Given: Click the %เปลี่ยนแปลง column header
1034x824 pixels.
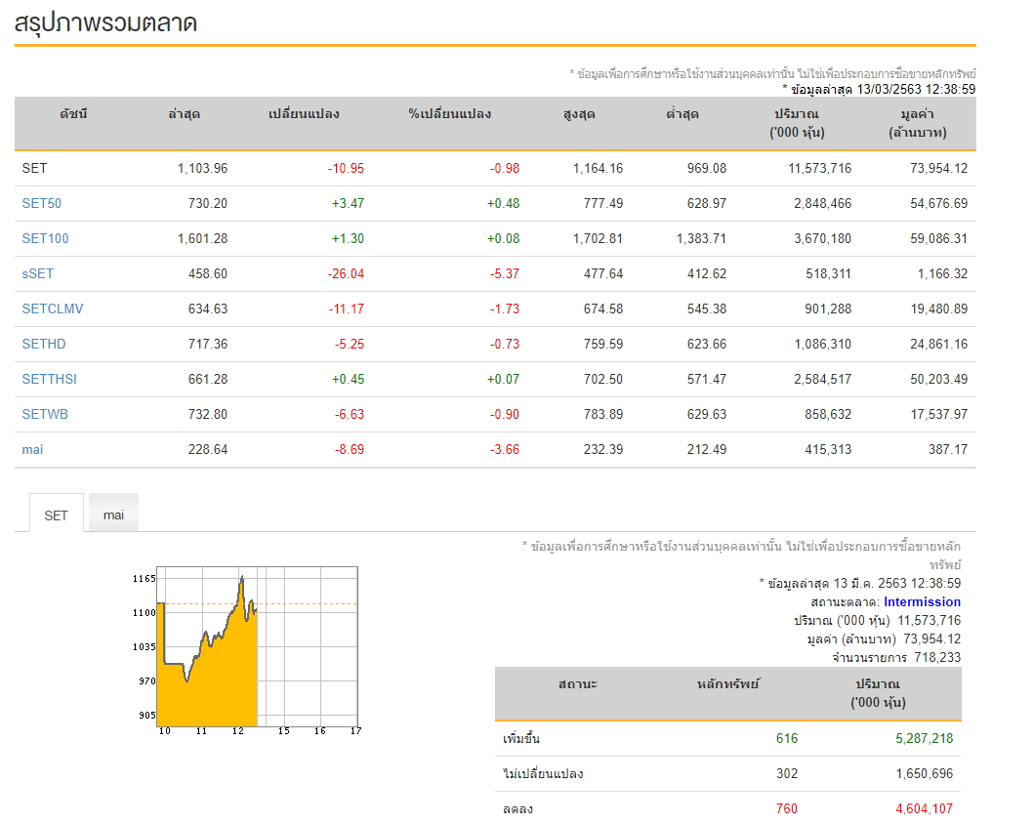Looking at the screenshot, I should (450, 114).
